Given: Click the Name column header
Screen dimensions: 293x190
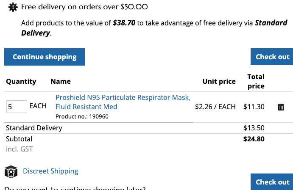Looking at the screenshot, I should (x=61, y=81).
